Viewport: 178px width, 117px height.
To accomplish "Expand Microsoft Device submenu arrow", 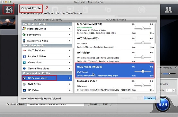I will pyautogui.click(x=69, y=29).
